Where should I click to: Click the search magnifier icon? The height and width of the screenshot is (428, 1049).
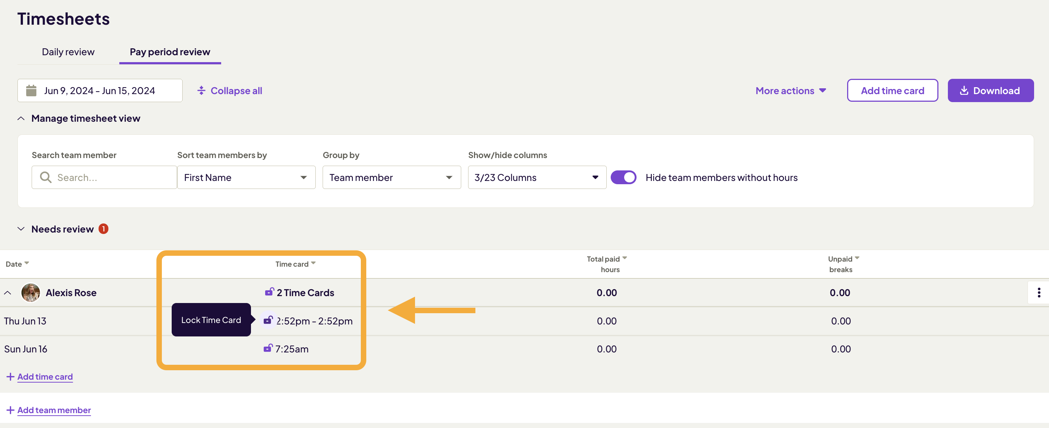pos(45,177)
